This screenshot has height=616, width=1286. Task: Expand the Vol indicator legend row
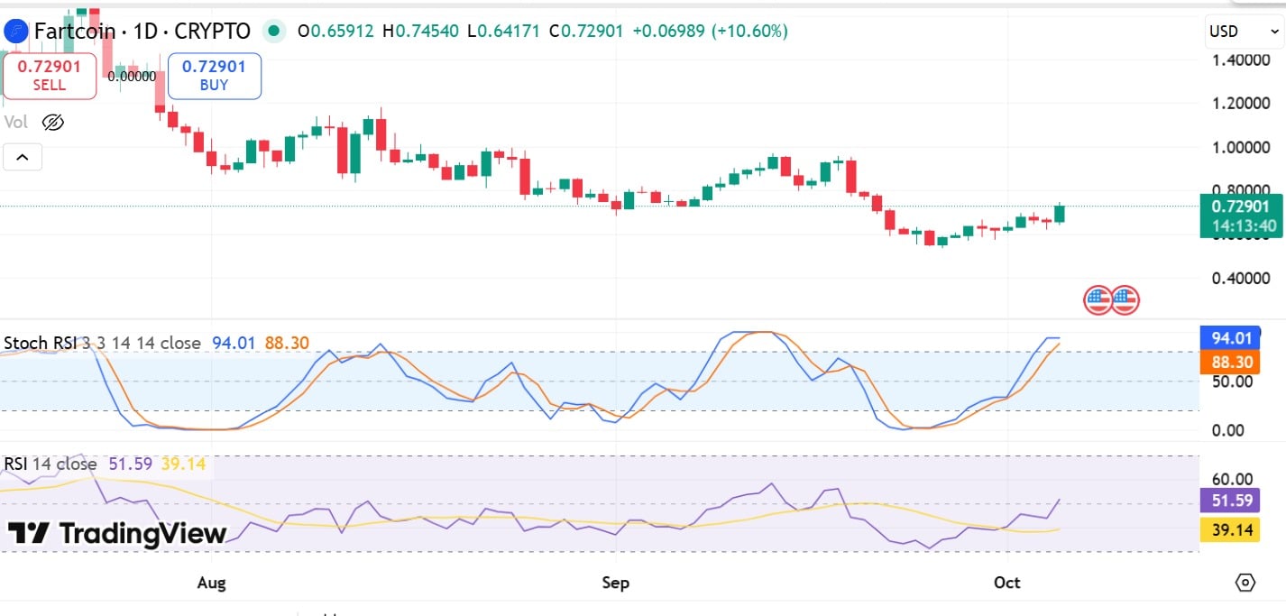[15, 122]
